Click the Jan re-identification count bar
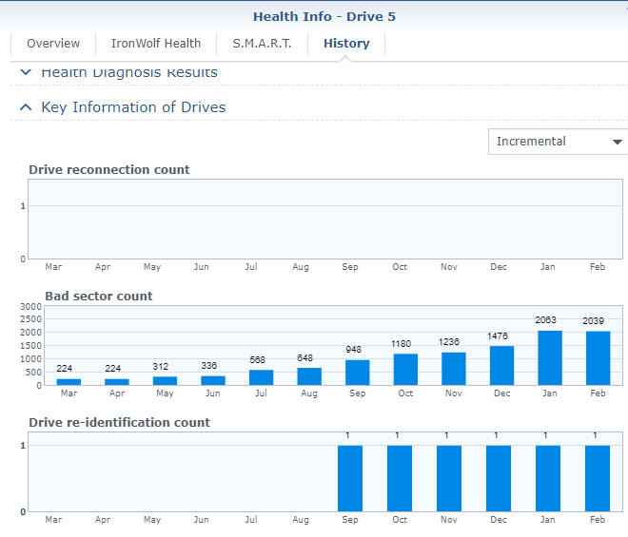628x537 pixels. tap(548, 478)
